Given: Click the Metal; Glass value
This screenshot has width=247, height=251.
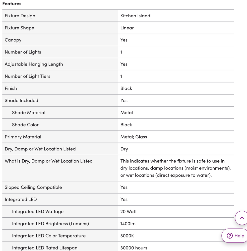Looking at the screenshot, I should (x=134, y=137).
